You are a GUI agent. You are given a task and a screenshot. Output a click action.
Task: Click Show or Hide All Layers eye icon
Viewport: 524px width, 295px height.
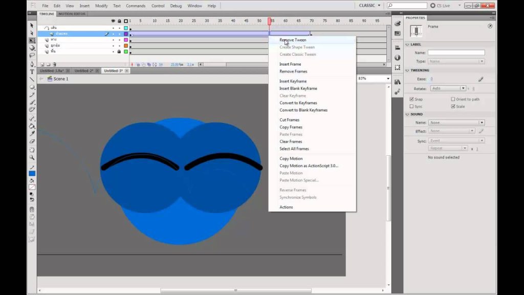click(x=113, y=21)
